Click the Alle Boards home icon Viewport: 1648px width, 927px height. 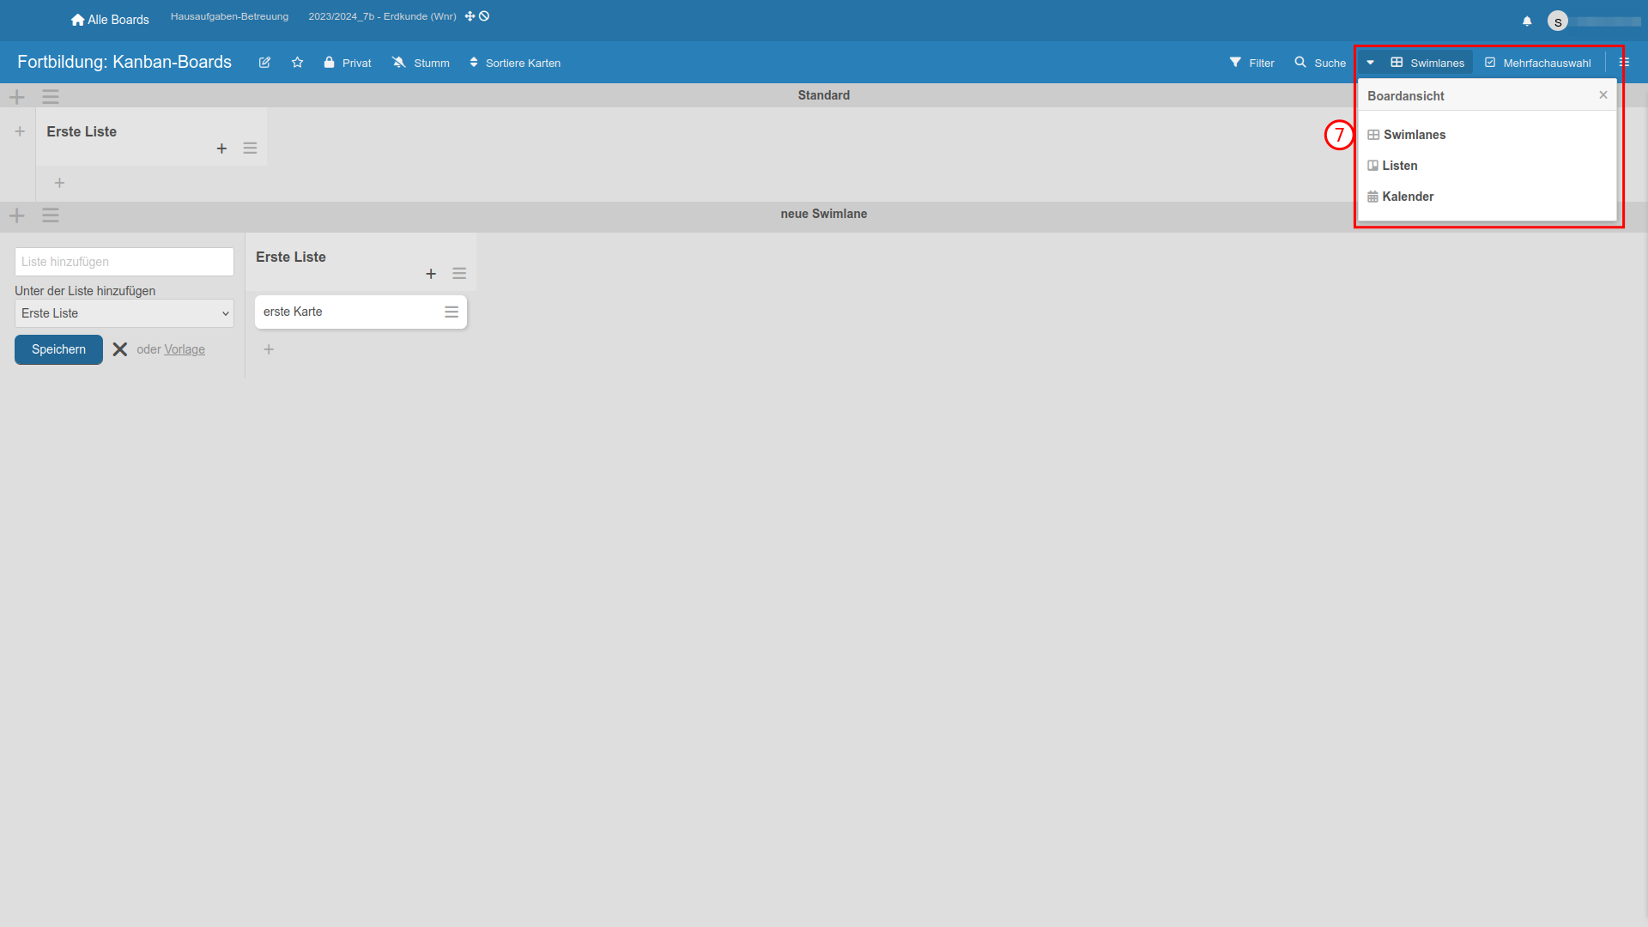[78, 20]
